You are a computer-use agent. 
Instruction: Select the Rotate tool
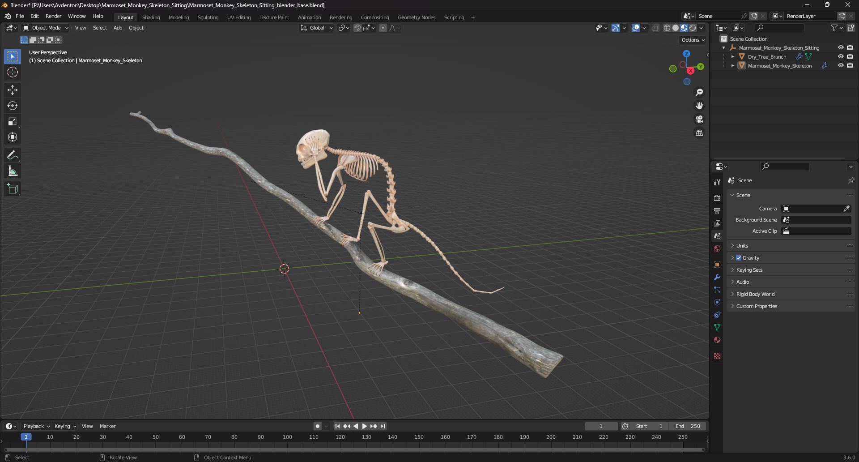pos(13,106)
